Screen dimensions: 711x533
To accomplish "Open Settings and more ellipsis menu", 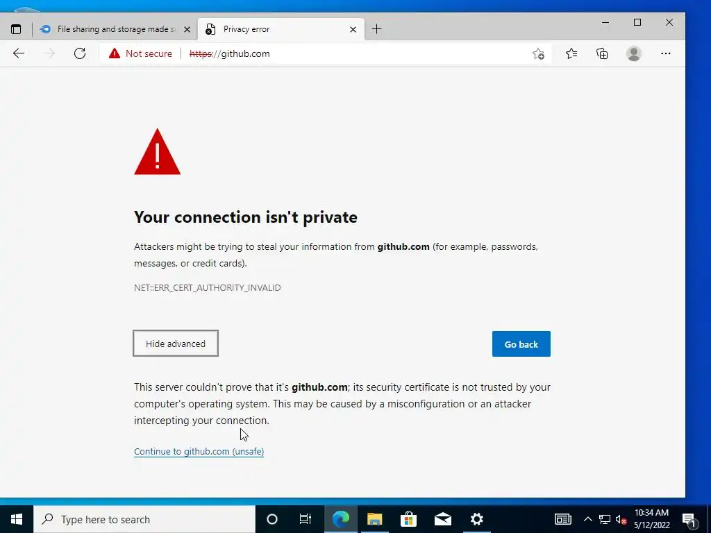I will pyautogui.click(x=665, y=53).
